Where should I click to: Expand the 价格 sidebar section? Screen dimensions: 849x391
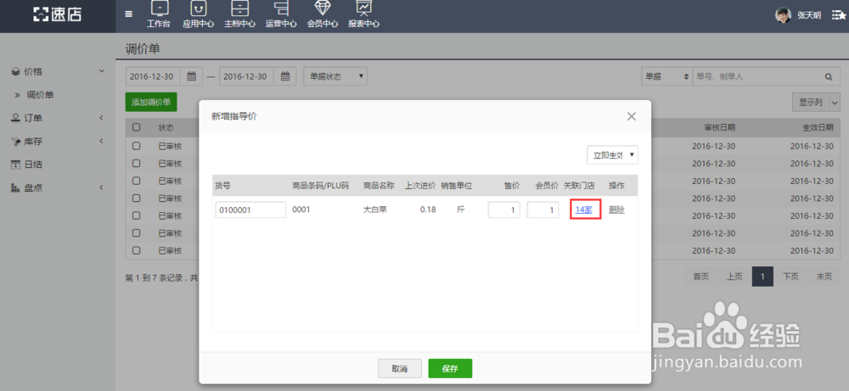pyautogui.click(x=58, y=71)
